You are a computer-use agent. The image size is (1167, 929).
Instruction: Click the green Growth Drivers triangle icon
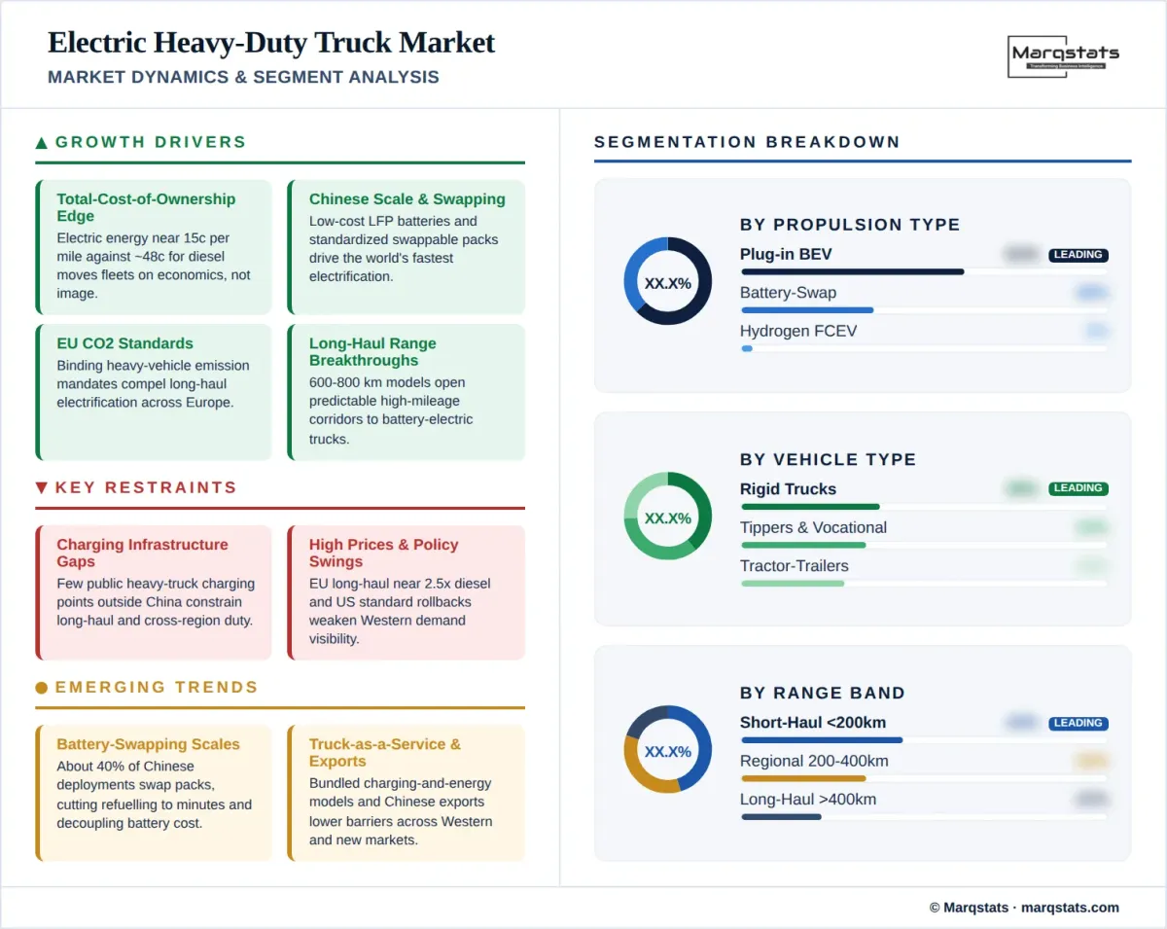point(42,143)
